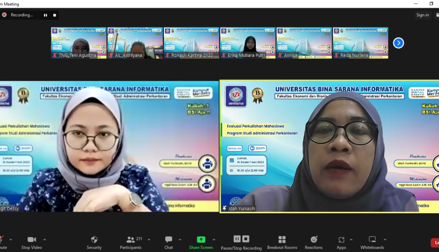Expand Apps options arrow
This screenshot has width=439, height=252.
pyautogui.click(x=351, y=240)
